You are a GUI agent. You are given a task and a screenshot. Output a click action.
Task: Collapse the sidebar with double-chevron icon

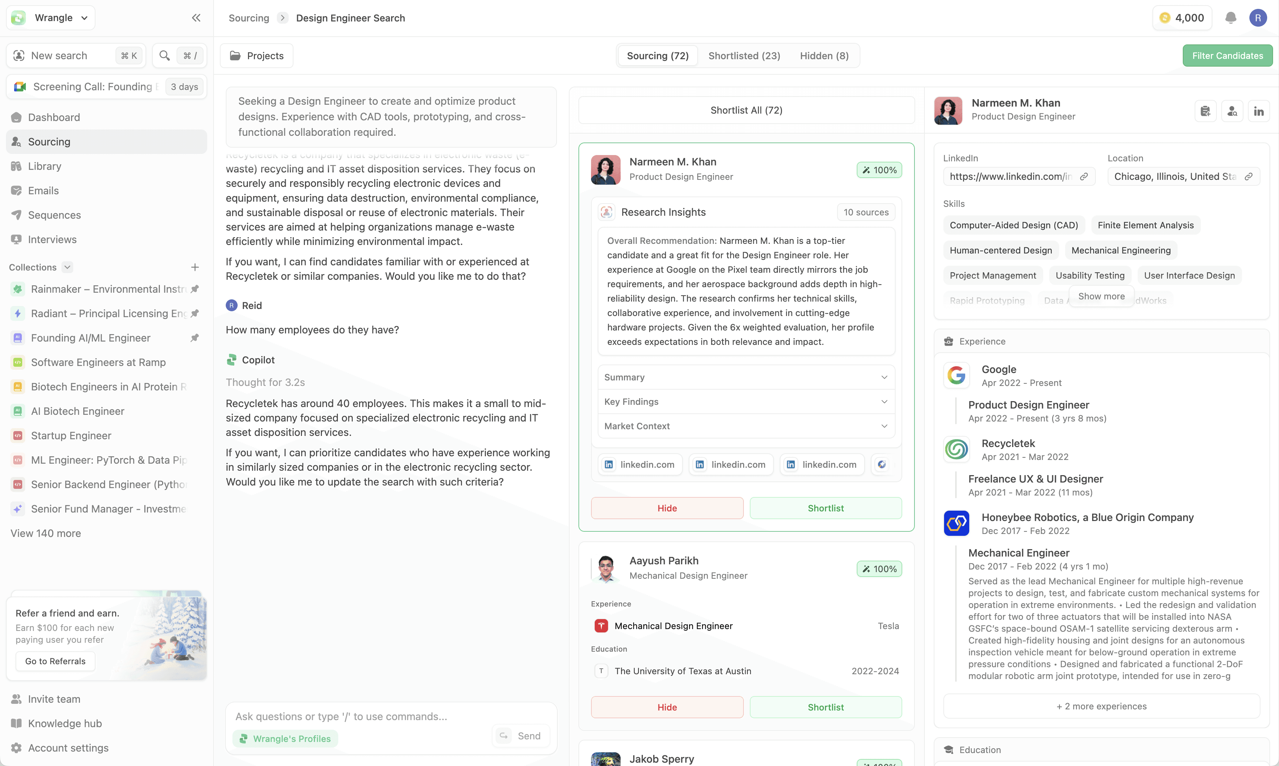[x=196, y=18]
